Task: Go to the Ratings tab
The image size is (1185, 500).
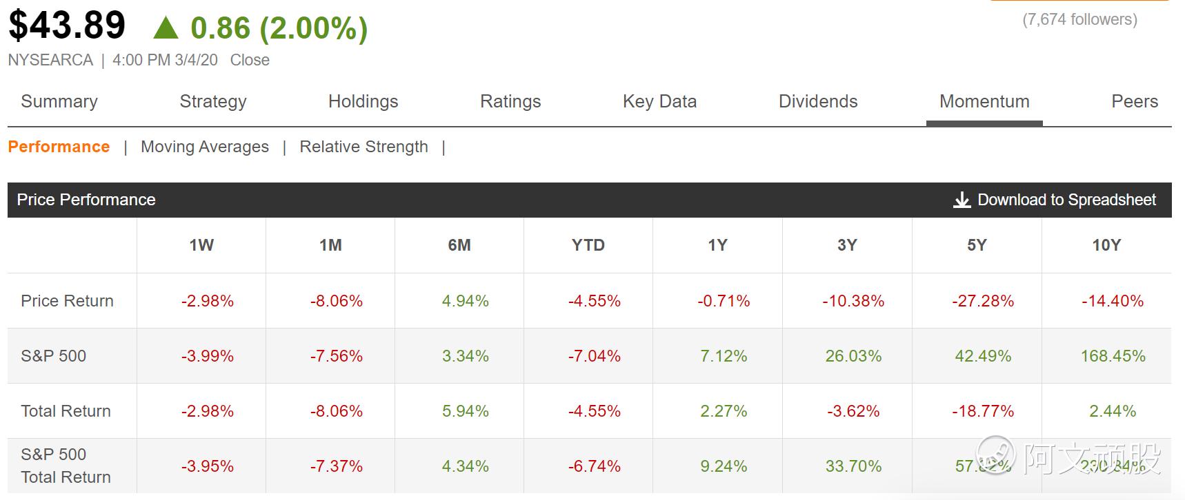Action: pyautogui.click(x=510, y=101)
